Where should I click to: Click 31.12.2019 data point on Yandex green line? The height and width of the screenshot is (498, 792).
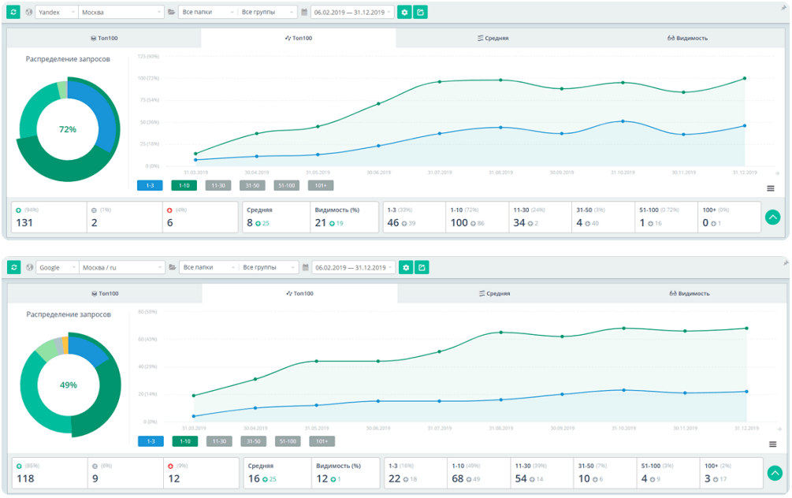[745, 78]
